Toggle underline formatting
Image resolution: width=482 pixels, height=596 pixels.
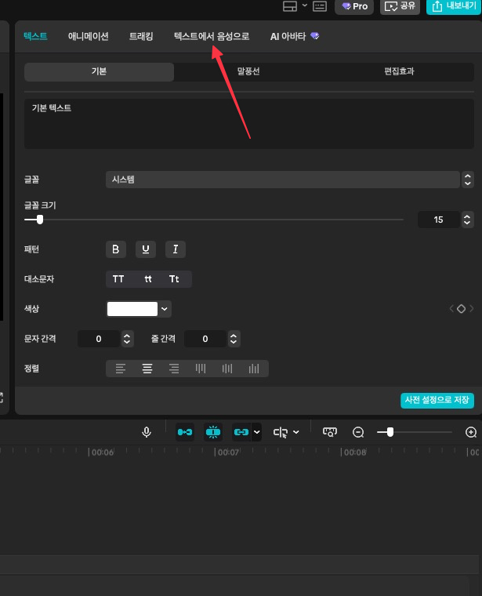click(146, 249)
